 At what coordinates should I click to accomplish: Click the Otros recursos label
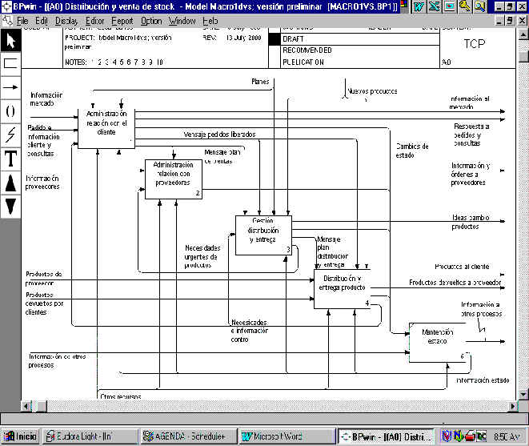pyautogui.click(x=121, y=396)
